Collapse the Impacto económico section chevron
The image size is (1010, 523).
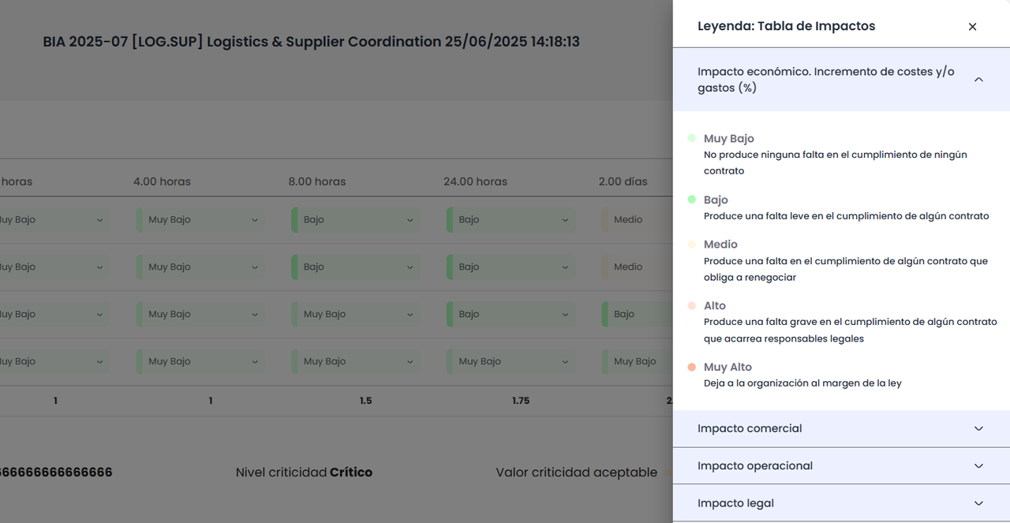[x=978, y=80]
